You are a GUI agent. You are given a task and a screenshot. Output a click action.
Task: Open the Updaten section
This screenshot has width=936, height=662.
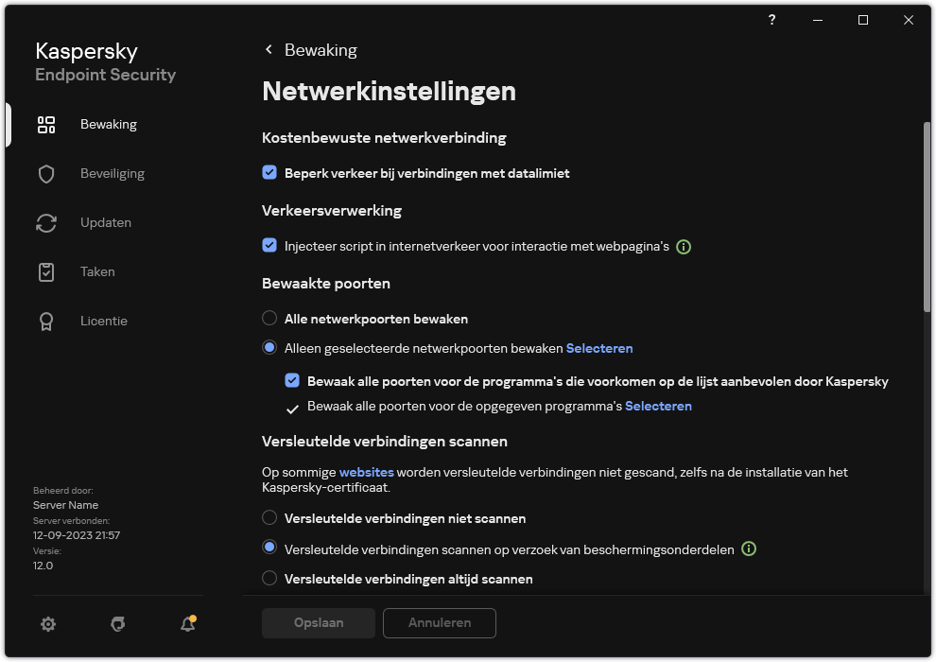coord(106,222)
